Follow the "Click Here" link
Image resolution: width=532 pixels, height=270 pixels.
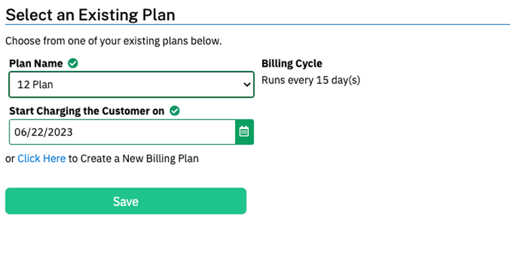41,159
